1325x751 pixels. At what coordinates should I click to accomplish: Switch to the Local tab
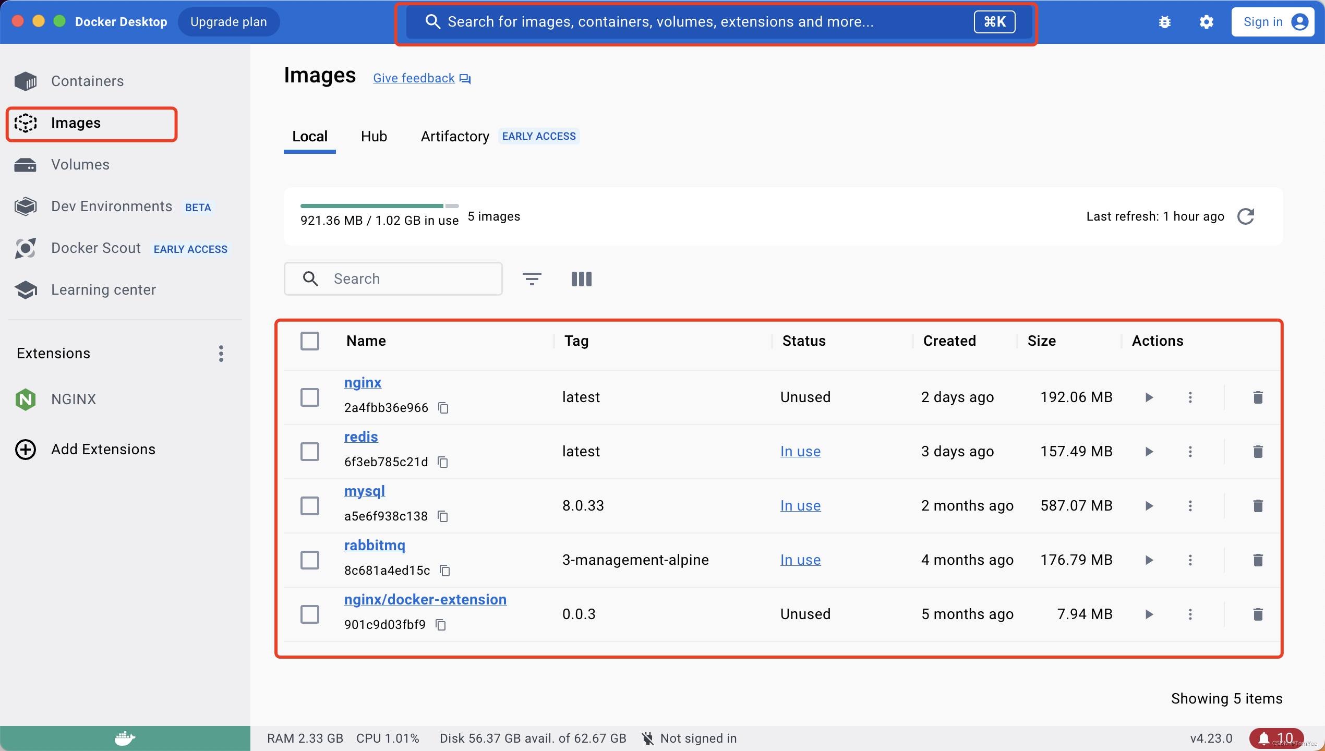[x=310, y=137]
